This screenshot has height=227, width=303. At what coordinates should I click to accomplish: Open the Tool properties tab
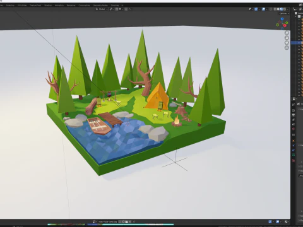294,105
